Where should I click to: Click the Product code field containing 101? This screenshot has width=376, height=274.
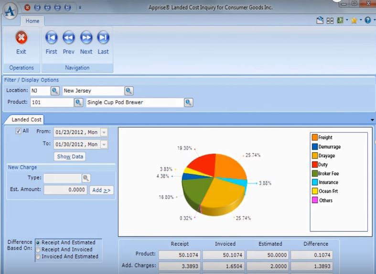point(52,102)
